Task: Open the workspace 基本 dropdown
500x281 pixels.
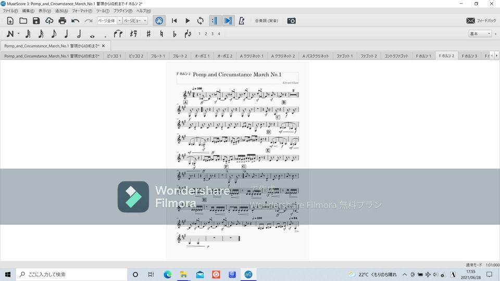Action: pos(480,33)
